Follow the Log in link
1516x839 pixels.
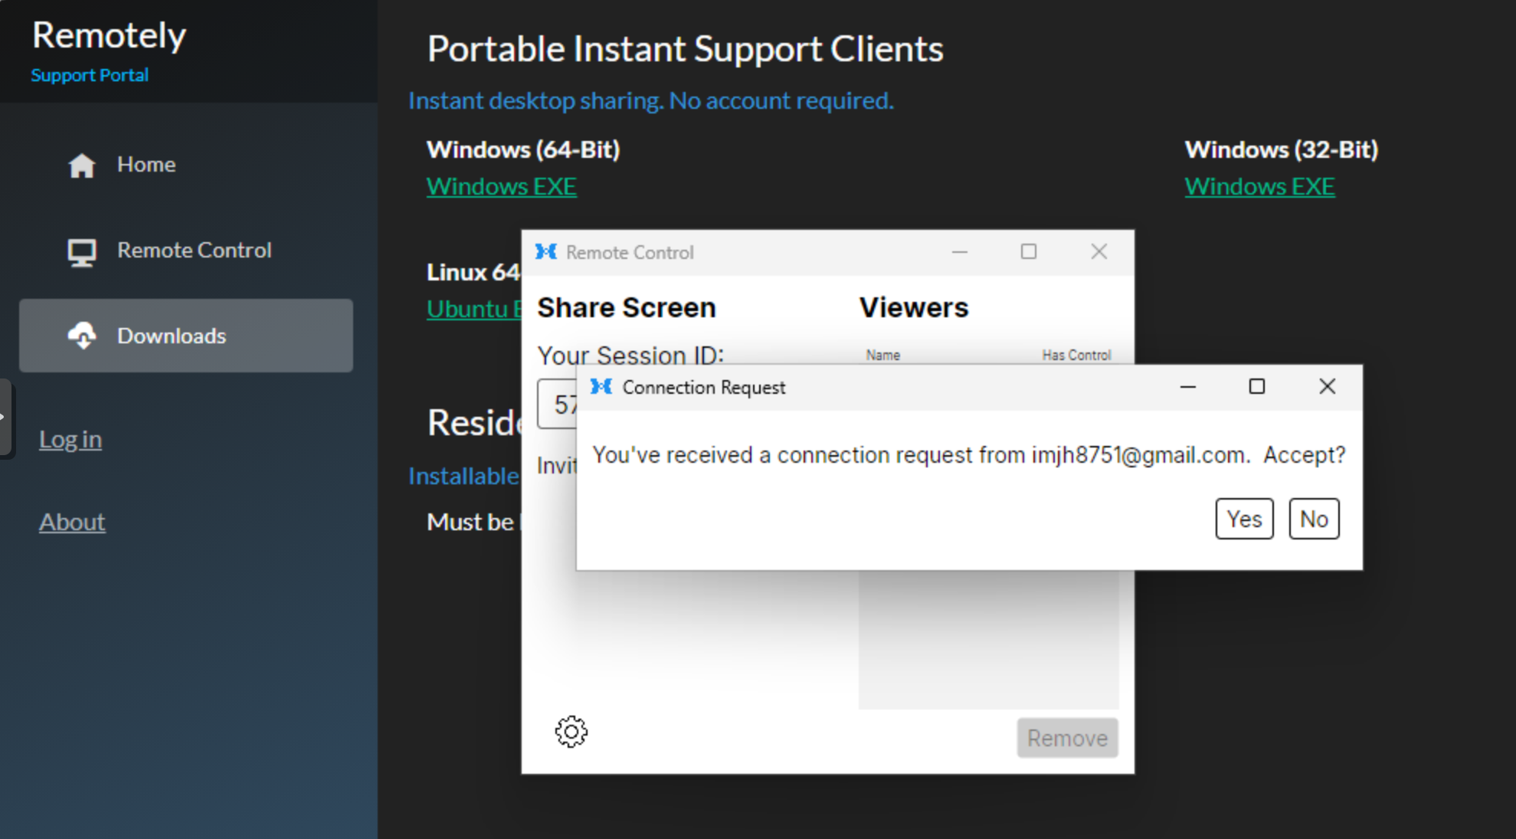coord(70,439)
